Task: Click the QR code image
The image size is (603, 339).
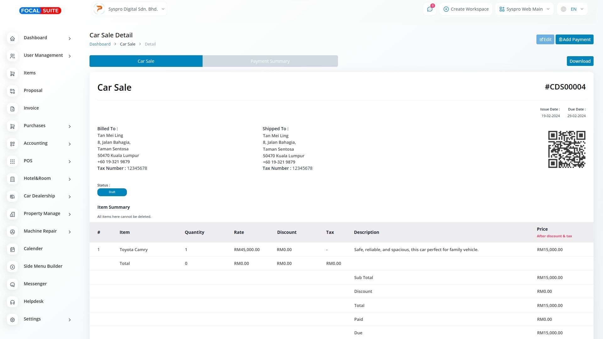Action: click(x=567, y=149)
